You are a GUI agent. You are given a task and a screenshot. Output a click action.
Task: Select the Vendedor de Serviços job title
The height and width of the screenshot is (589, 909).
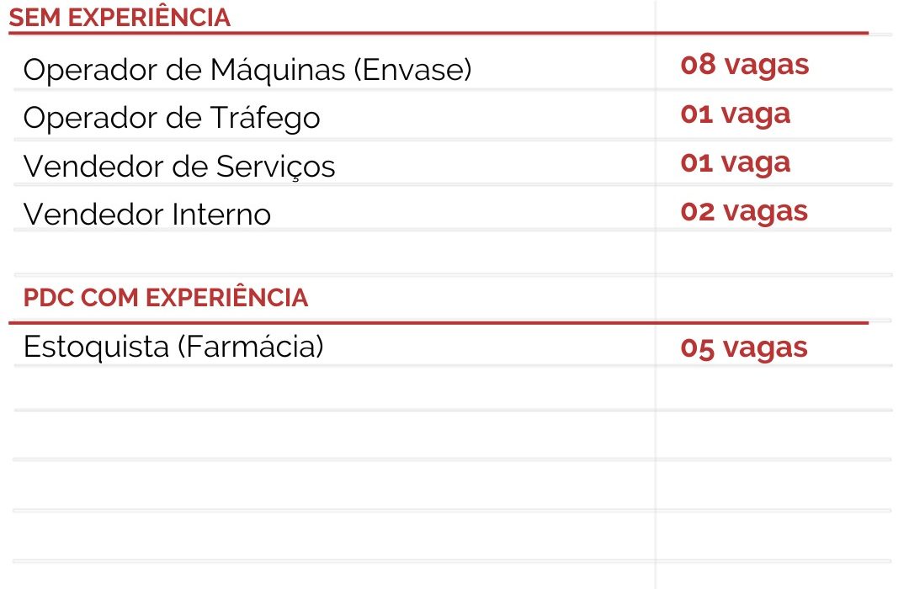click(179, 166)
